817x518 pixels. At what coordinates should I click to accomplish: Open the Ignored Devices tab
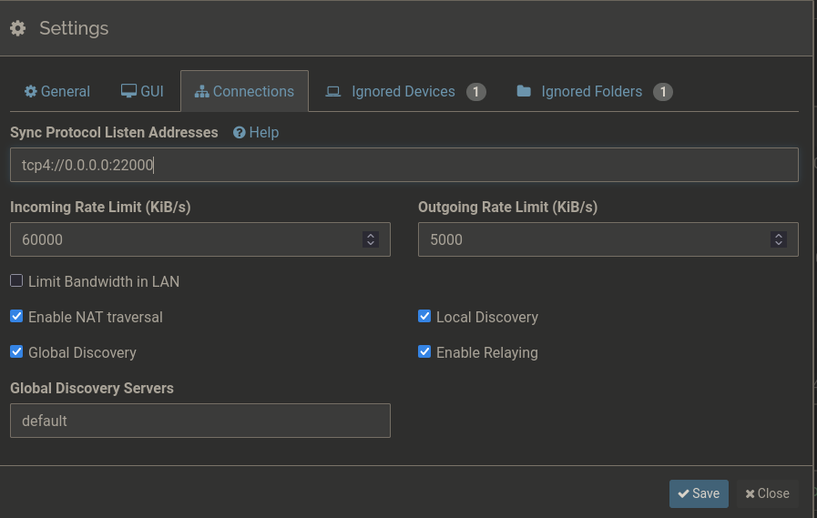(x=406, y=92)
